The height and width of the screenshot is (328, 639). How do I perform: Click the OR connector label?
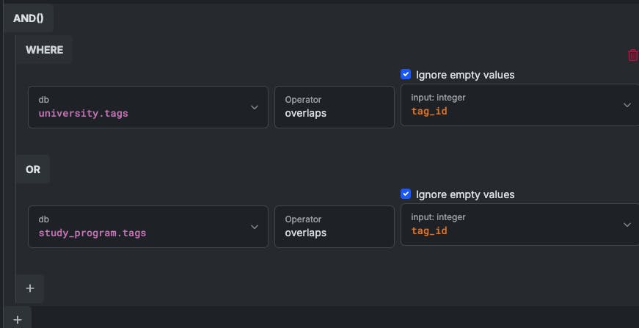[x=33, y=170]
